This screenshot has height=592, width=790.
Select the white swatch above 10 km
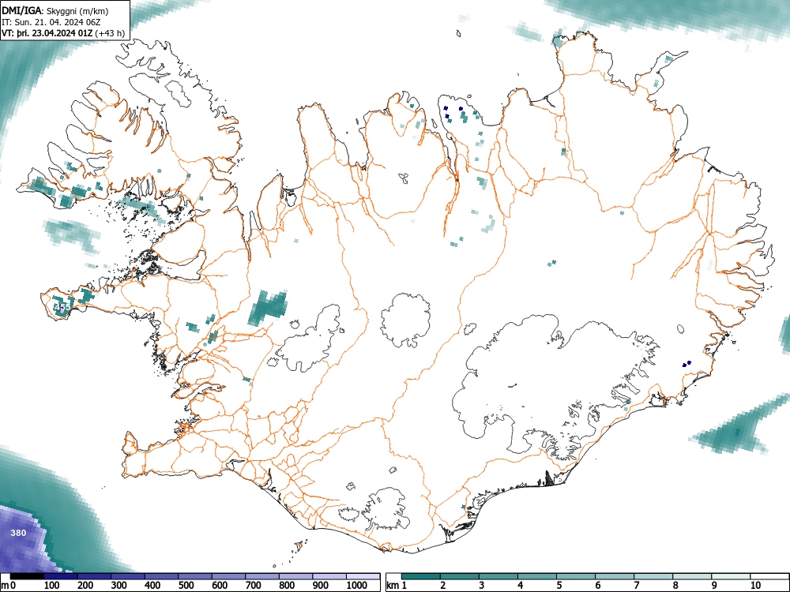click(769, 576)
